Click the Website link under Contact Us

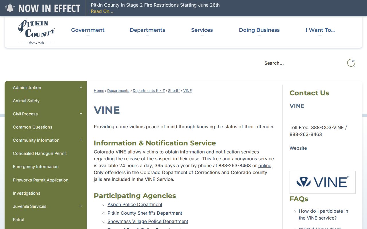tap(298, 148)
